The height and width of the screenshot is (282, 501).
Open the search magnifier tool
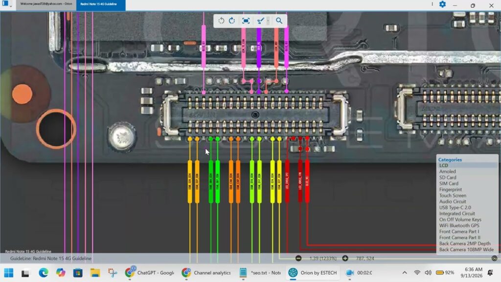[x=279, y=21]
